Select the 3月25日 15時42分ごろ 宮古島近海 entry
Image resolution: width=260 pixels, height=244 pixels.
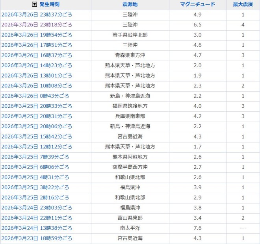tap(37, 137)
